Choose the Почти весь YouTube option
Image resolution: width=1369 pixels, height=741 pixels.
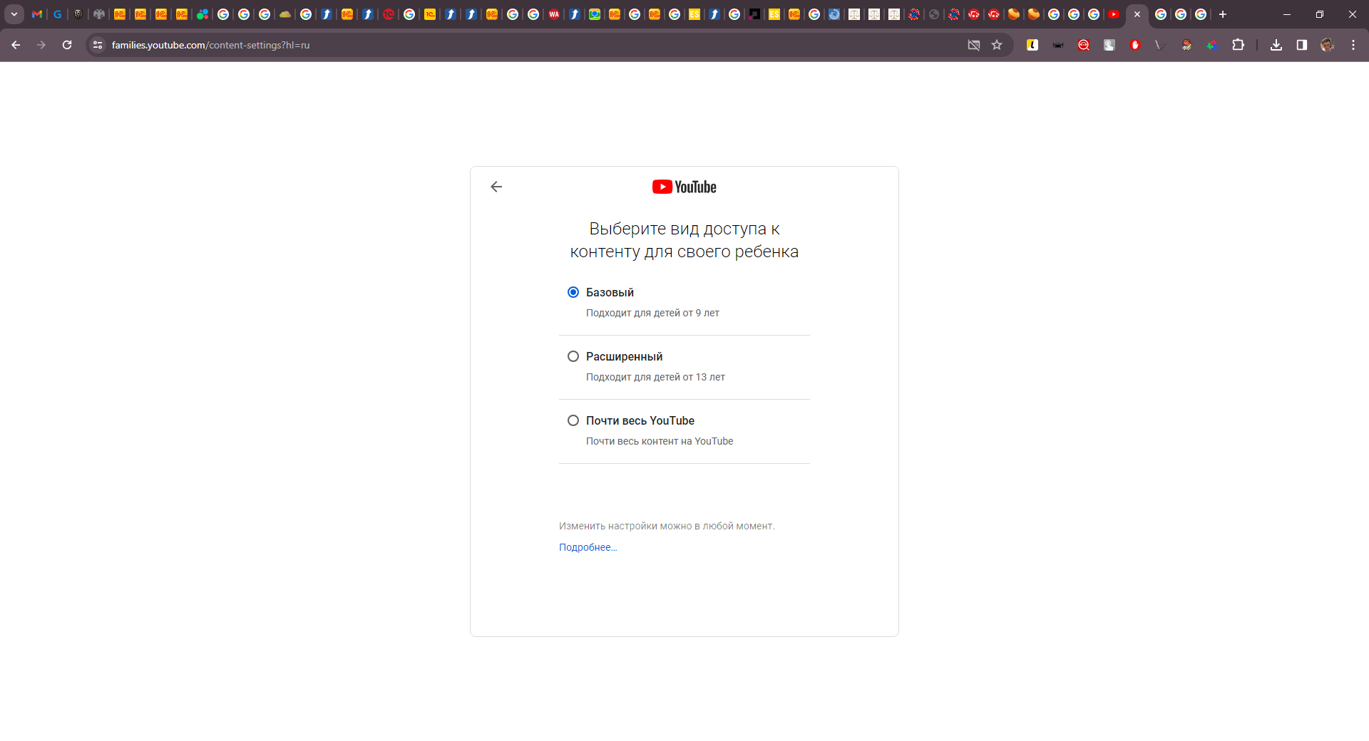click(x=573, y=420)
